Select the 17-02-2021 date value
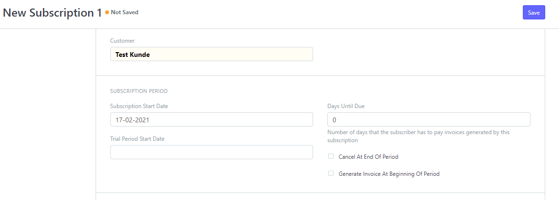Screen dimensions: 559x200 [x=132, y=120]
